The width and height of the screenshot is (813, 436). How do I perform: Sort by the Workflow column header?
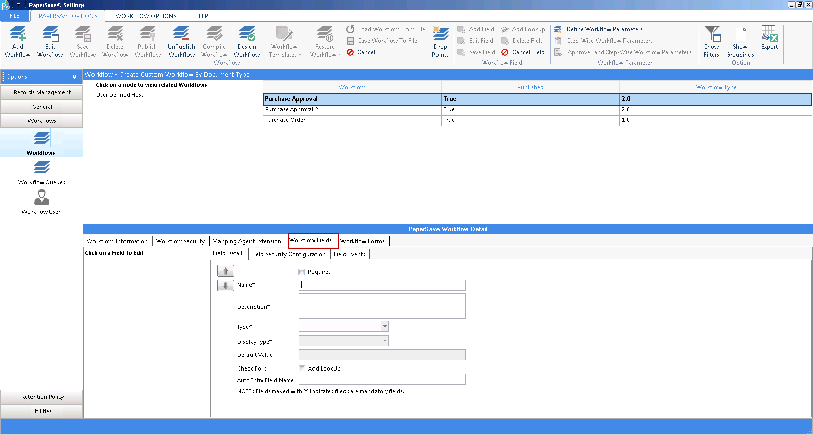pos(352,87)
